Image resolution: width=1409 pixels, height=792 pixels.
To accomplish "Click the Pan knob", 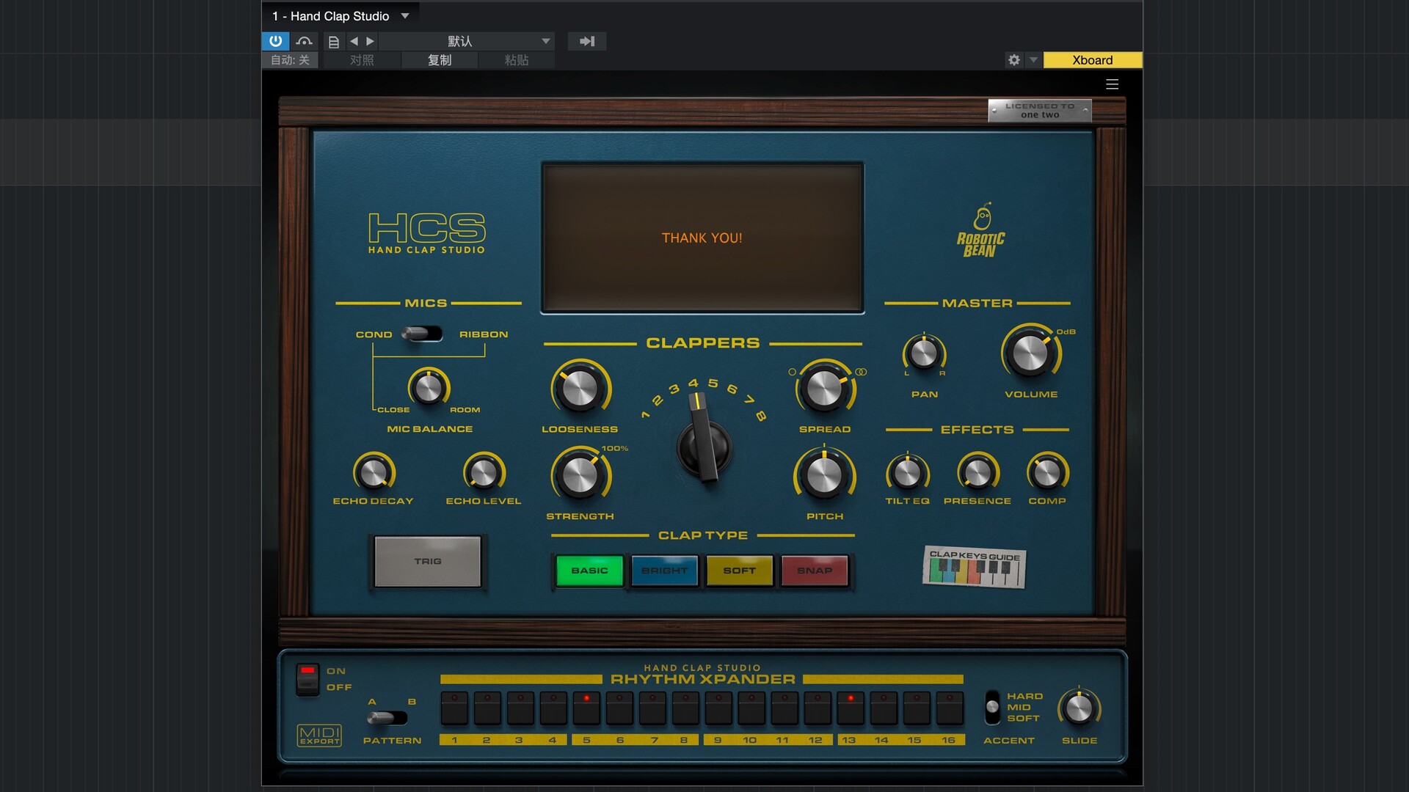I will click(x=924, y=353).
